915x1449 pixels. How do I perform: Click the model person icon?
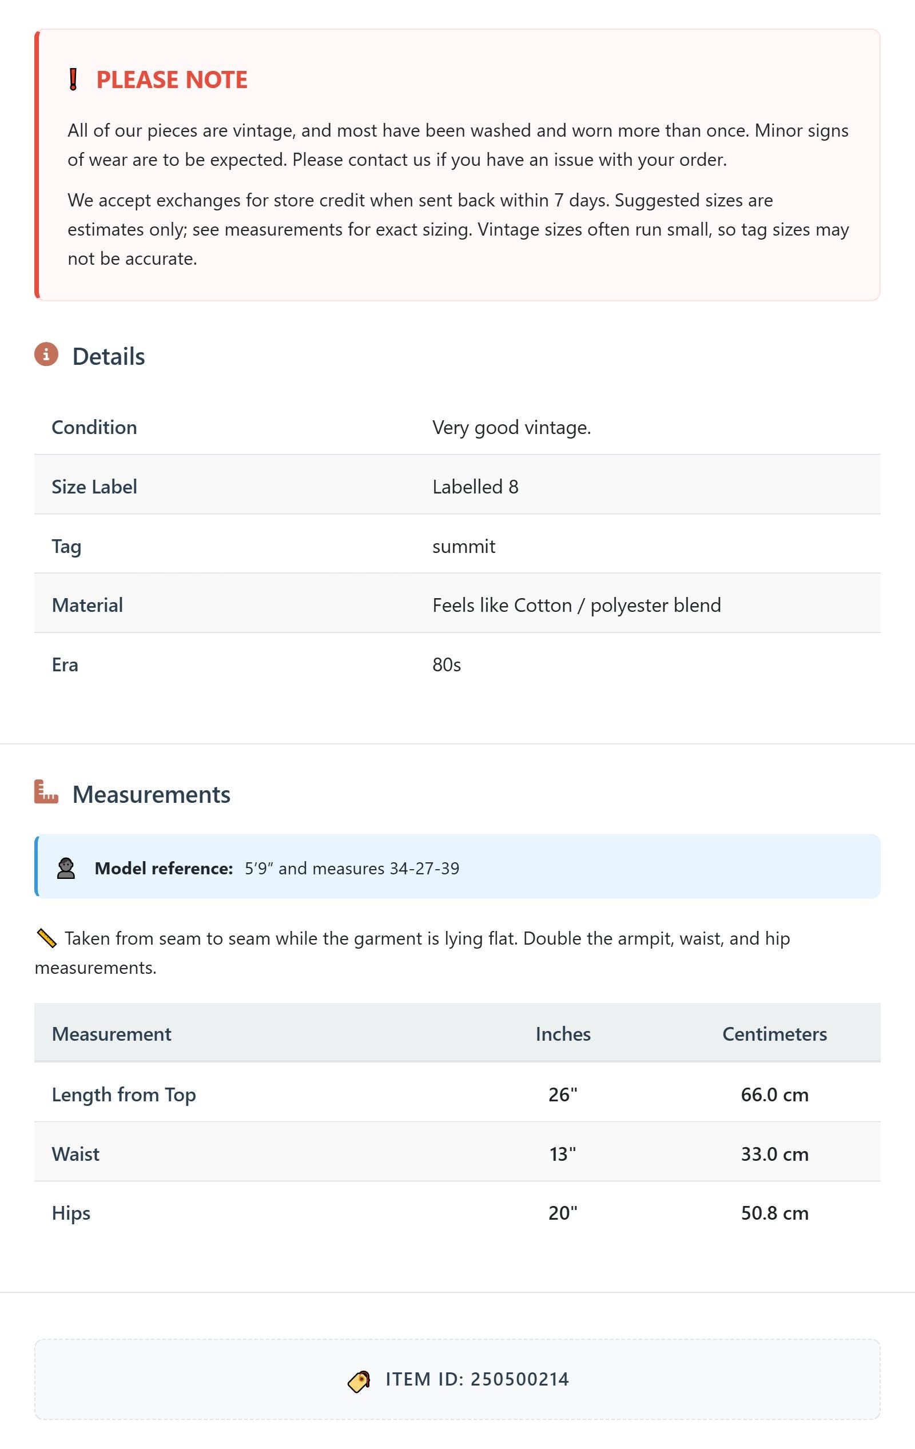tap(66, 869)
